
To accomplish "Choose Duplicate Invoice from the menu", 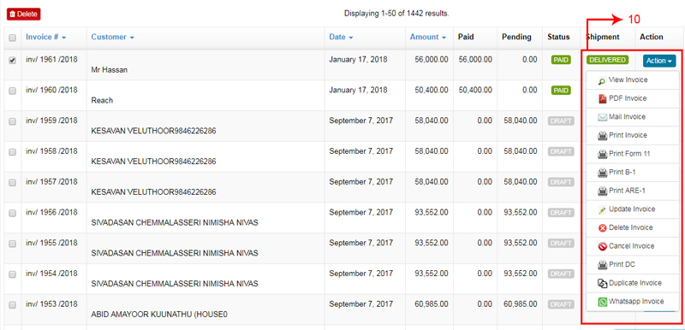I will 632,283.
